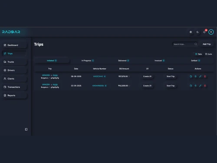The width and height of the screenshot is (217, 163).
Task: Open the globe language icon in header
Action: click(191, 32)
